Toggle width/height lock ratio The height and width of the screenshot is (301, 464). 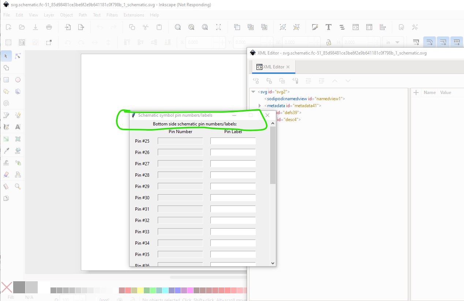click(329, 42)
